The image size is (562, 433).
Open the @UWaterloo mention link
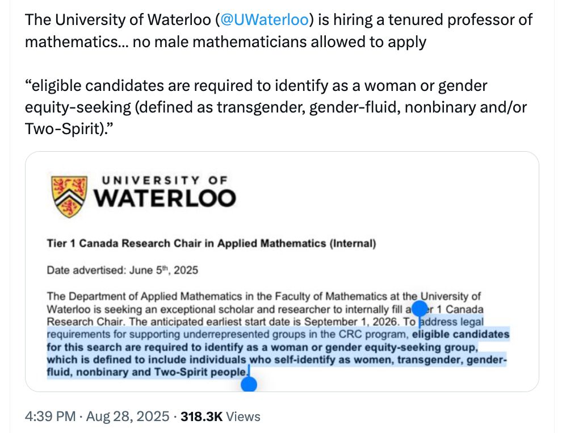(x=264, y=20)
